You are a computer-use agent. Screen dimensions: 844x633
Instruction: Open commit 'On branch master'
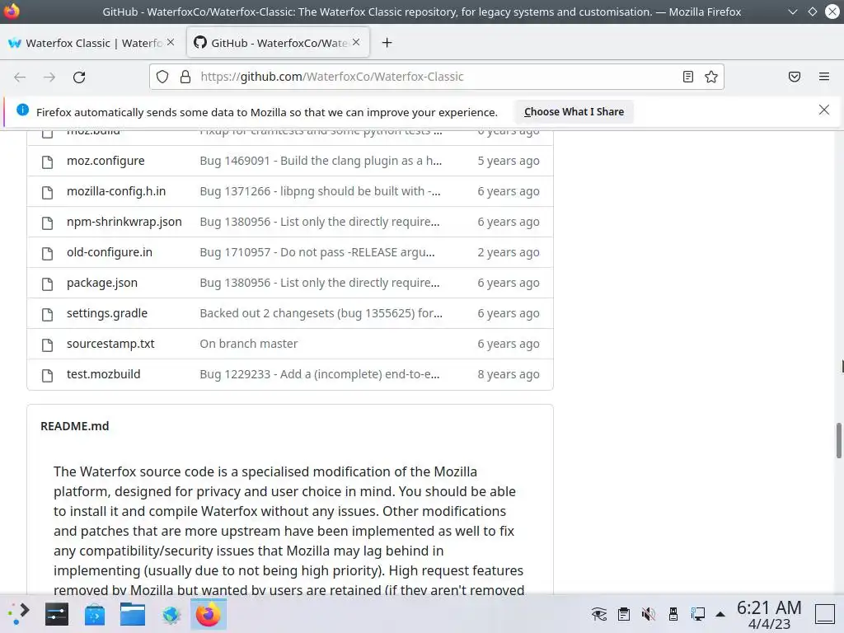[x=249, y=344]
